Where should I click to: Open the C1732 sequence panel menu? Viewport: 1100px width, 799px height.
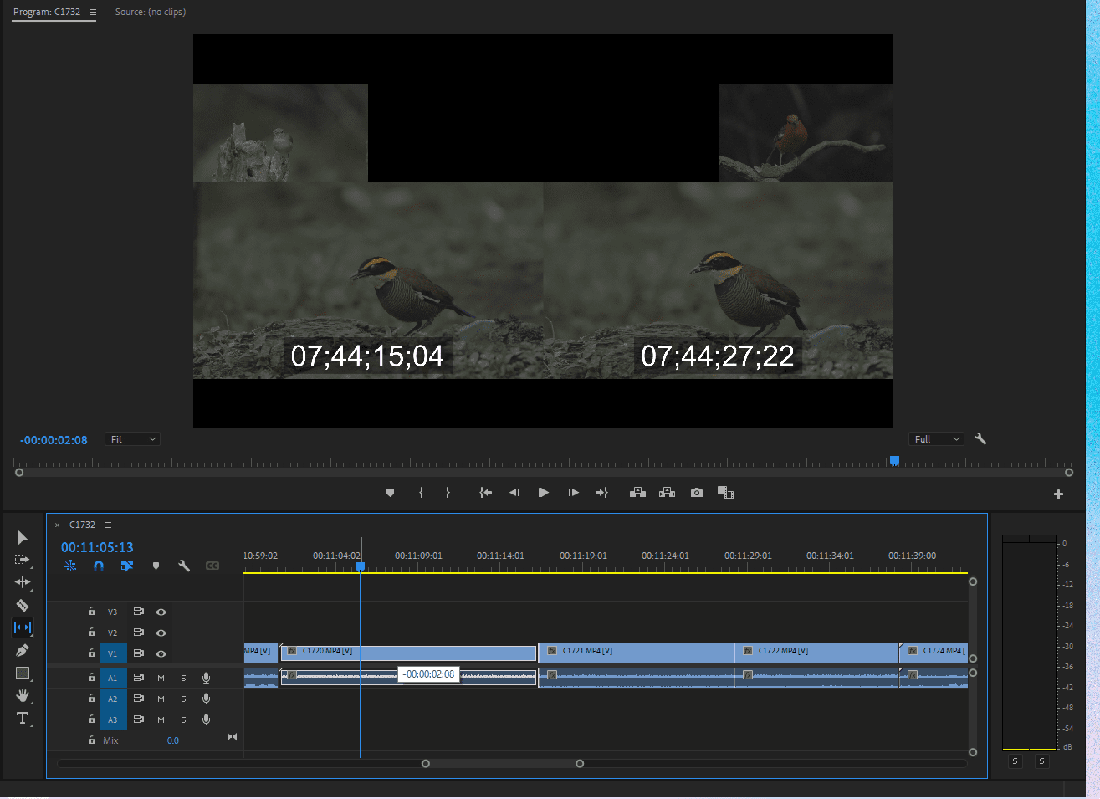[108, 525]
